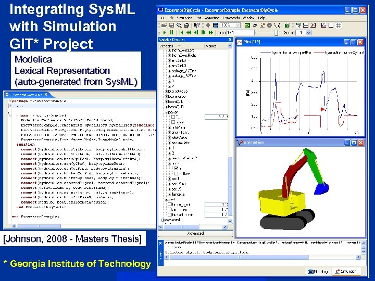Viewport: 375px width, 281px height.
Task: Open the Commands menu
Action: [x=231, y=18]
